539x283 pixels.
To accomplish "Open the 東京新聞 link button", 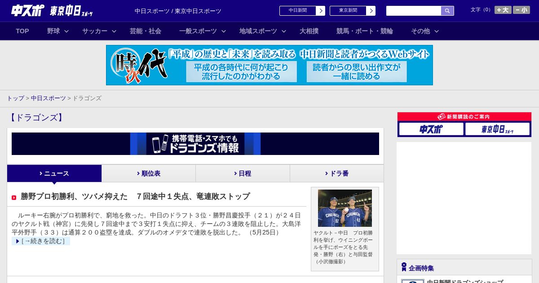I will [348, 11].
